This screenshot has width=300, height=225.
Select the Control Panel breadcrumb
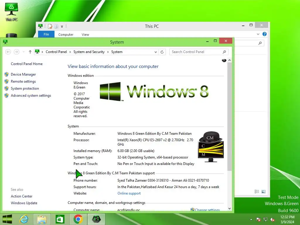pyautogui.click(x=56, y=52)
